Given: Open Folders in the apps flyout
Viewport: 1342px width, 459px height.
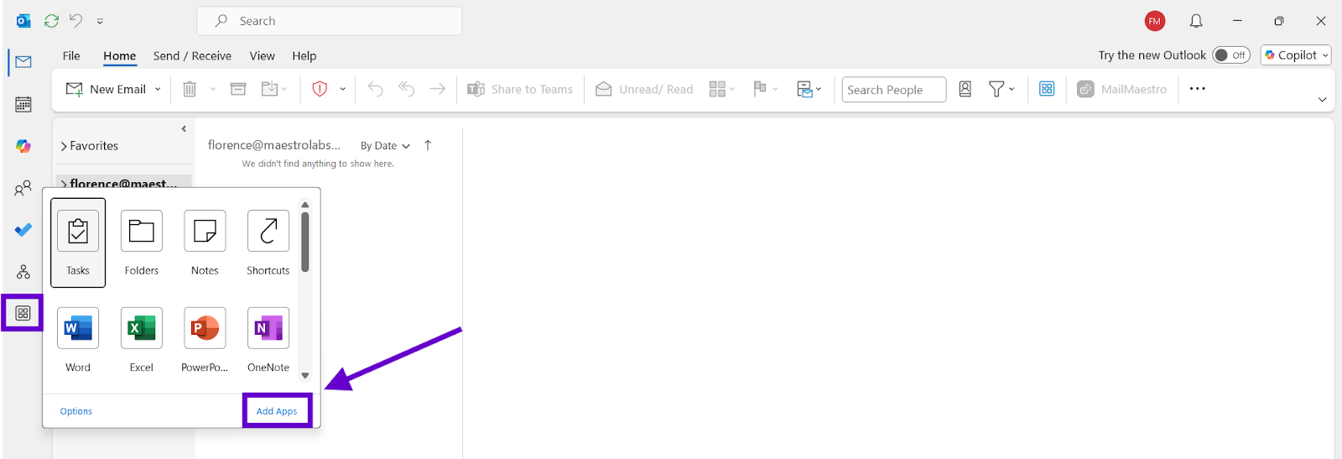Looking at the screenshot, I should click(142, 243).
